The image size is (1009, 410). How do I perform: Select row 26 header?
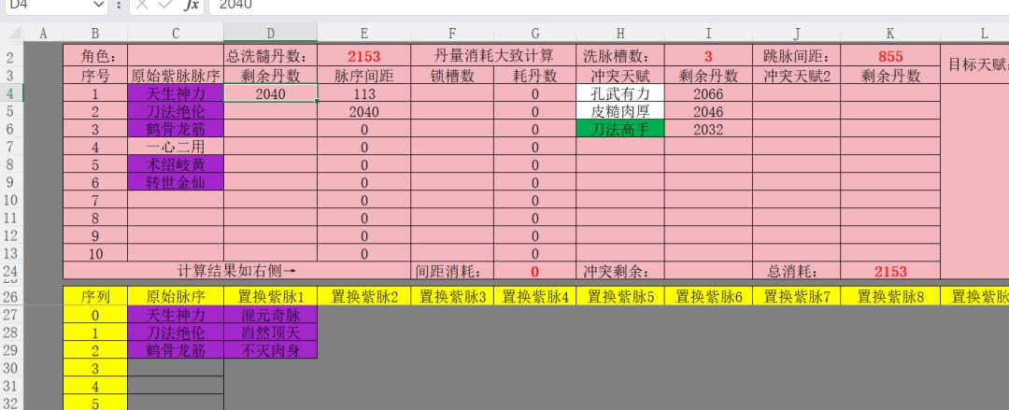tap(11, 296)
